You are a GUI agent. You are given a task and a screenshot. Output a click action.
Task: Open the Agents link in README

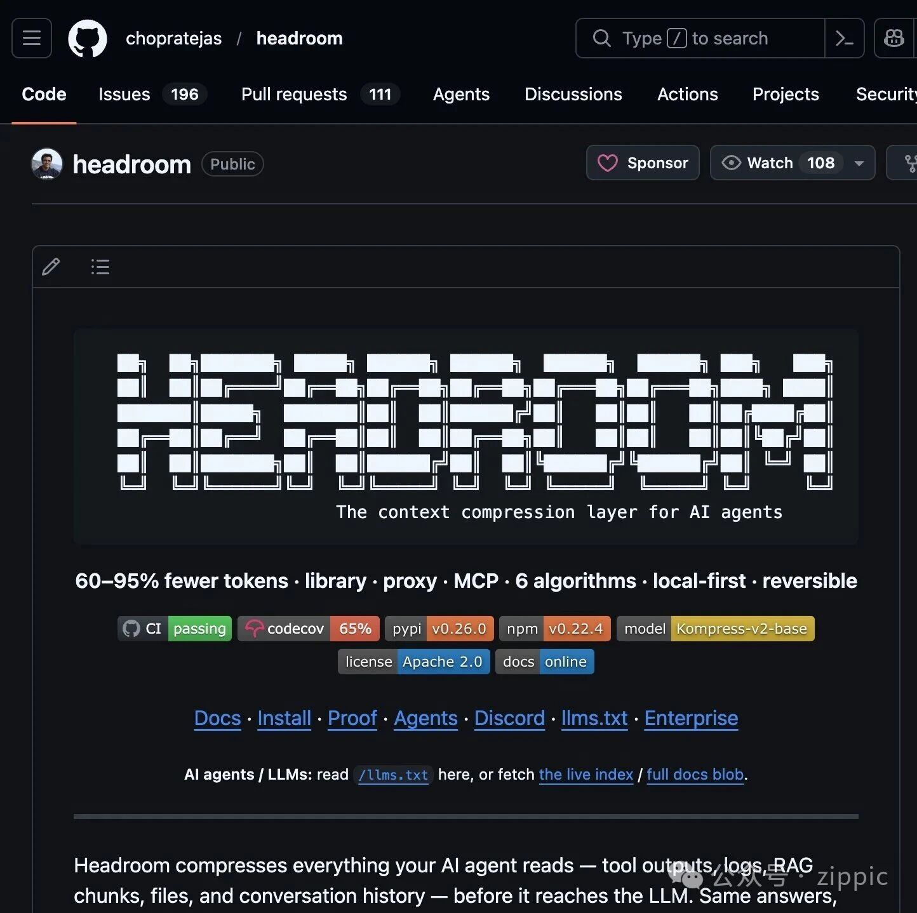coord(426,718)
